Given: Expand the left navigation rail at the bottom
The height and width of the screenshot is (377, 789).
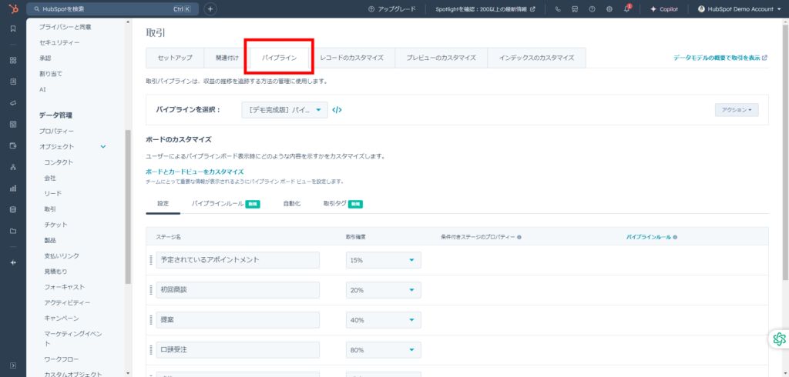Looking at the screenshot, I should (x=13, y=365).
